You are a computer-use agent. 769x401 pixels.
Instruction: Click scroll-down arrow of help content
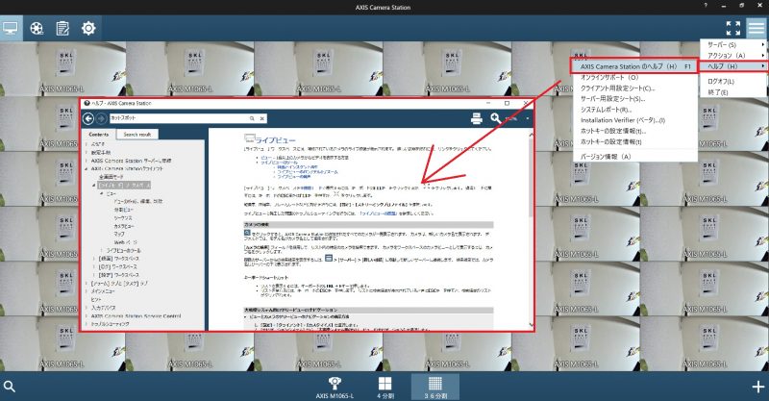[x=532, y=325]
